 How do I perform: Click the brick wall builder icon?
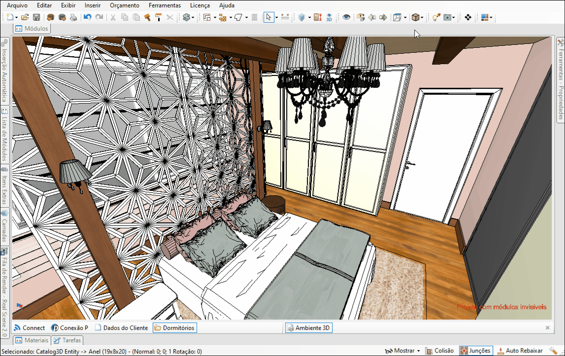[223, 17]
